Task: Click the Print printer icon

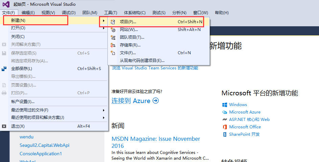Action: 4,93
